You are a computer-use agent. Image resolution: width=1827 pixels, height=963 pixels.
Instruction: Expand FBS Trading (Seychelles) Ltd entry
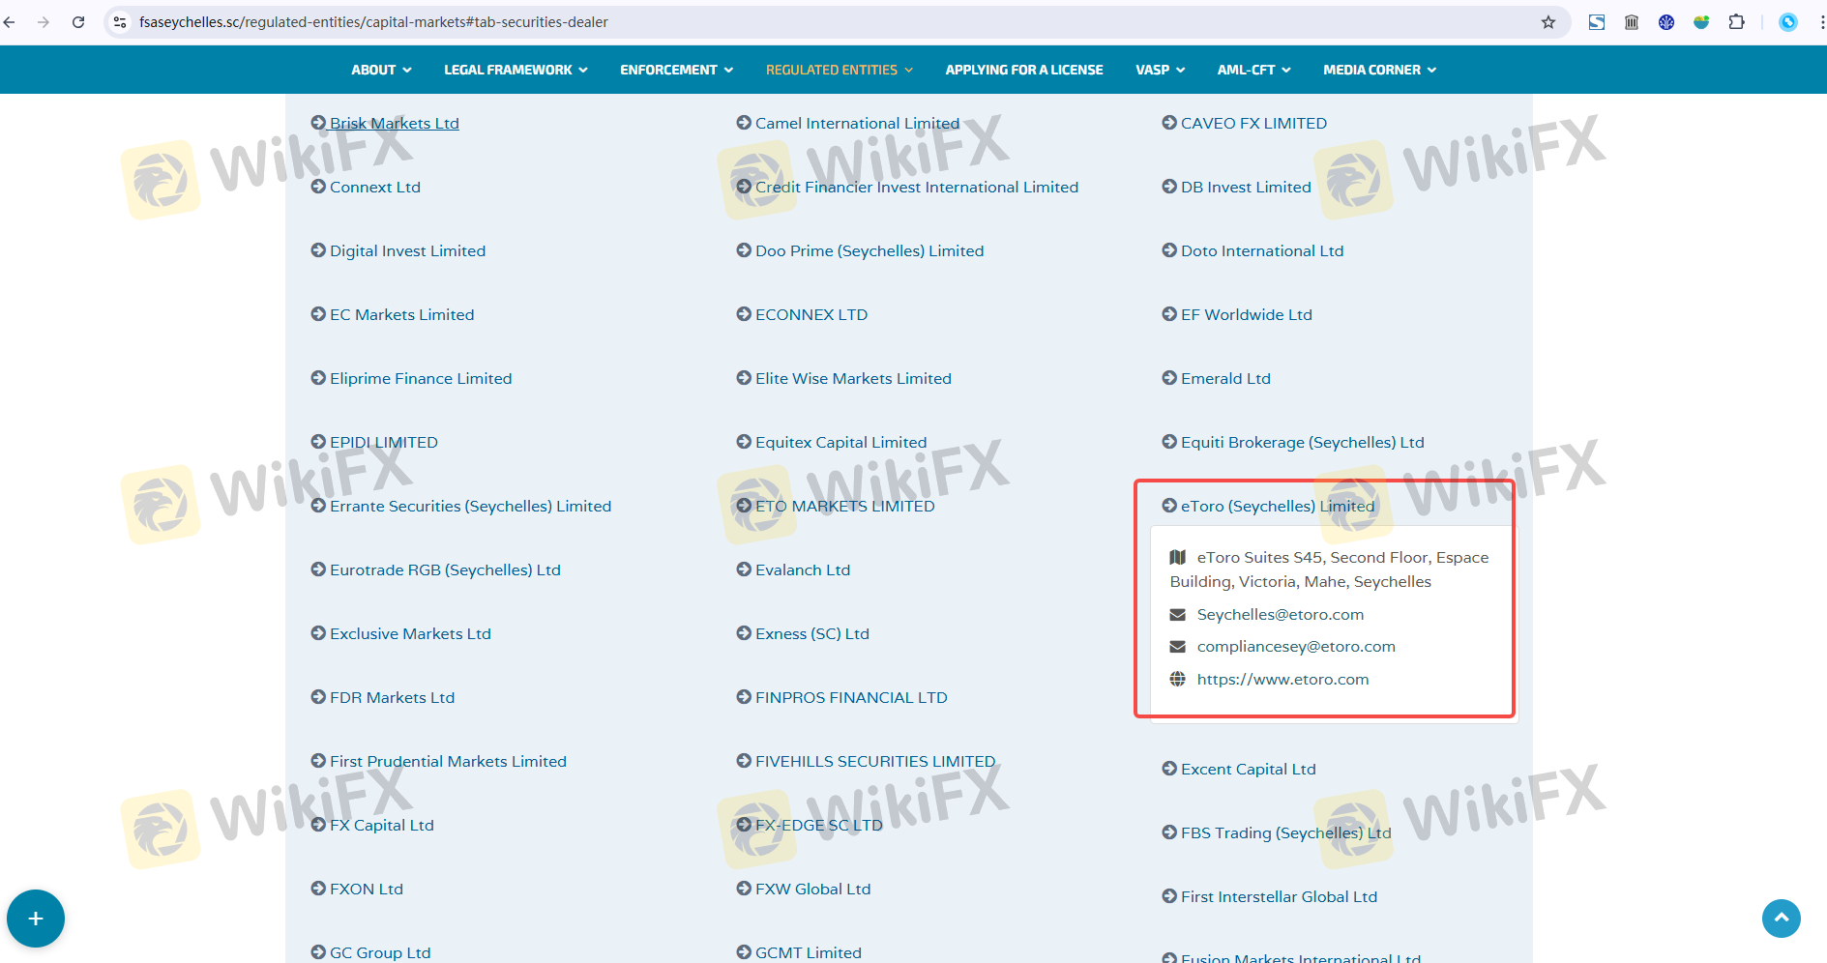tap(1286, 832)
